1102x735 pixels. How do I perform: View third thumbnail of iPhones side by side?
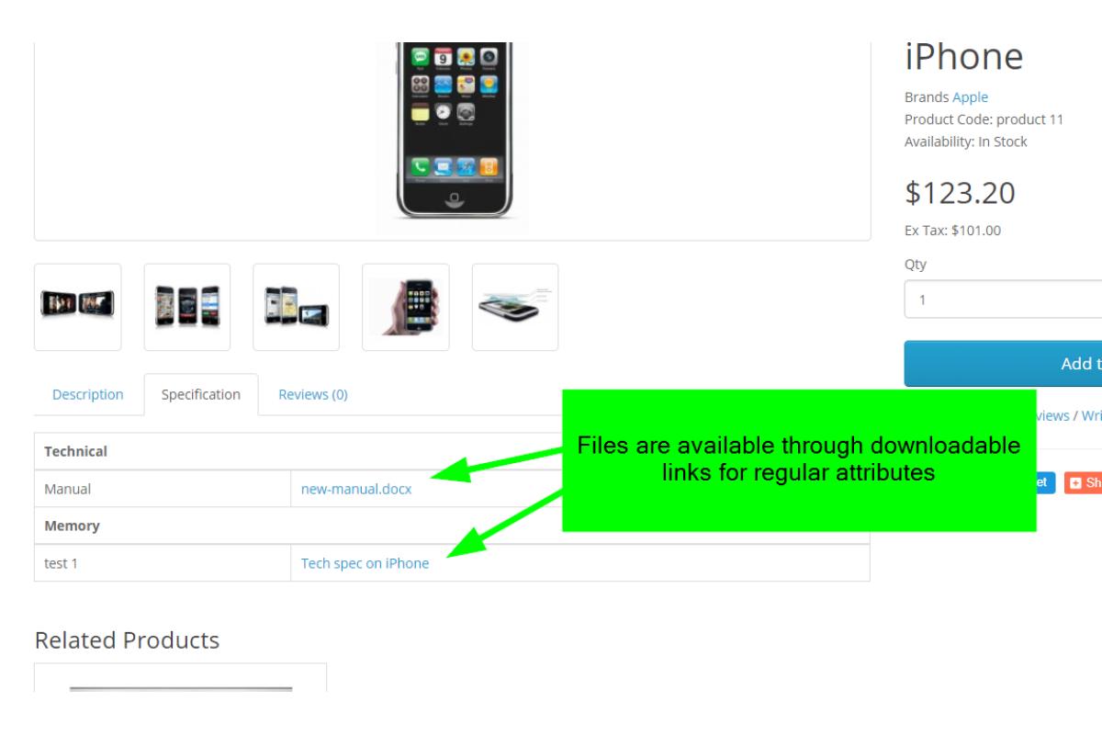coord(297,307)
